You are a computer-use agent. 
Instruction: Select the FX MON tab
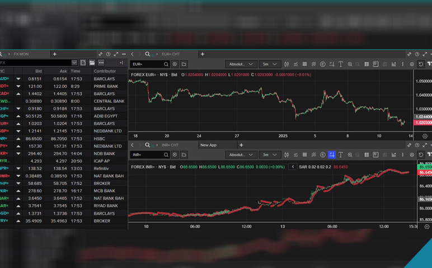tap(21, 54)
